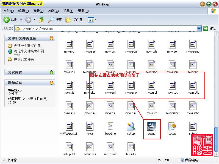Select the nvwrsde file icon
Image resolution: width=219 pixels, height=164 pixels.
coord(152,44)
